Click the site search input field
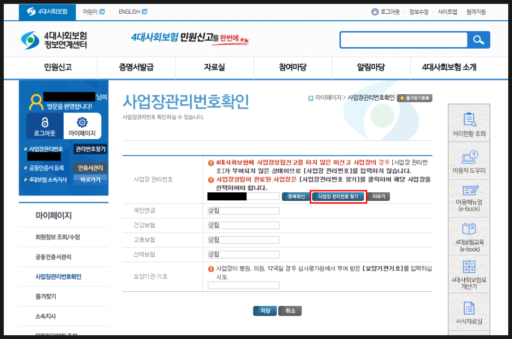 pyautogui.click(x=404, y=40)
